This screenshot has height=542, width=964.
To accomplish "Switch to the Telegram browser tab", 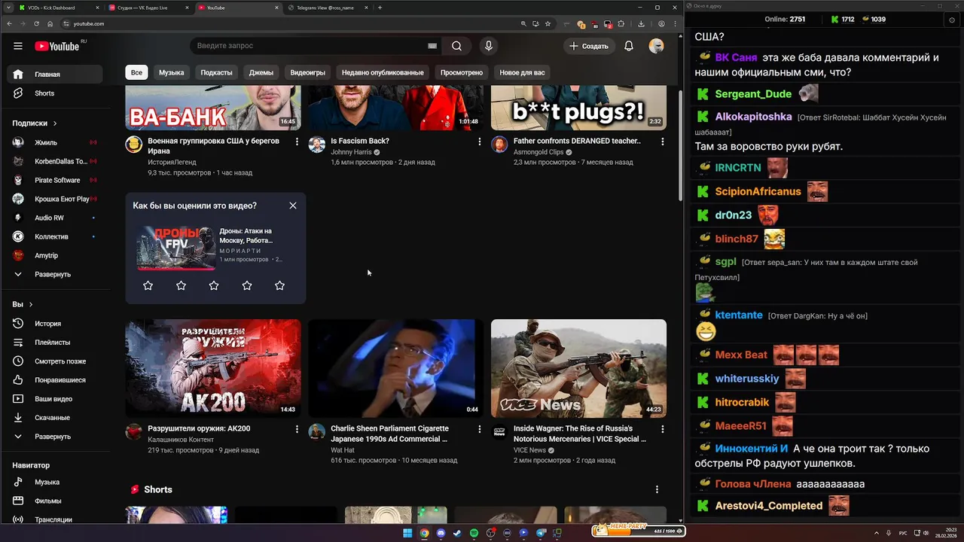I will 328,8.
